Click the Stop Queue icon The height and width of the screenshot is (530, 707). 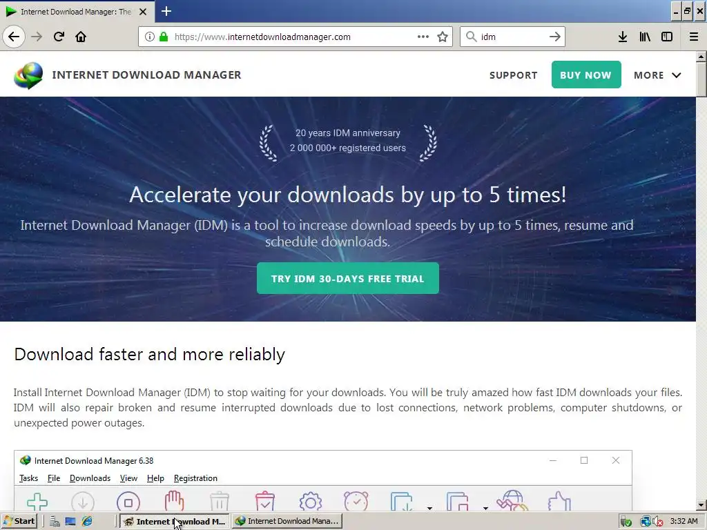(457, 502)
